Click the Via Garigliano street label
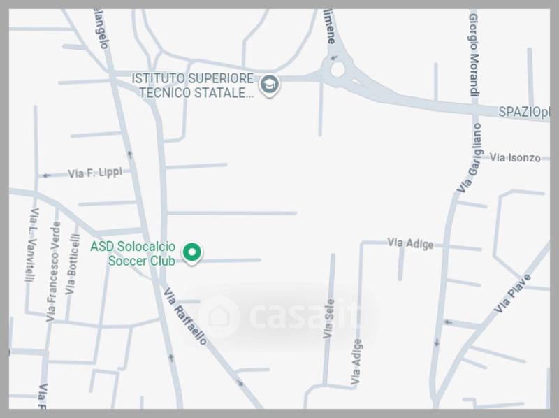The height and width of the screenshot is (418, 559). pos(470,158)
